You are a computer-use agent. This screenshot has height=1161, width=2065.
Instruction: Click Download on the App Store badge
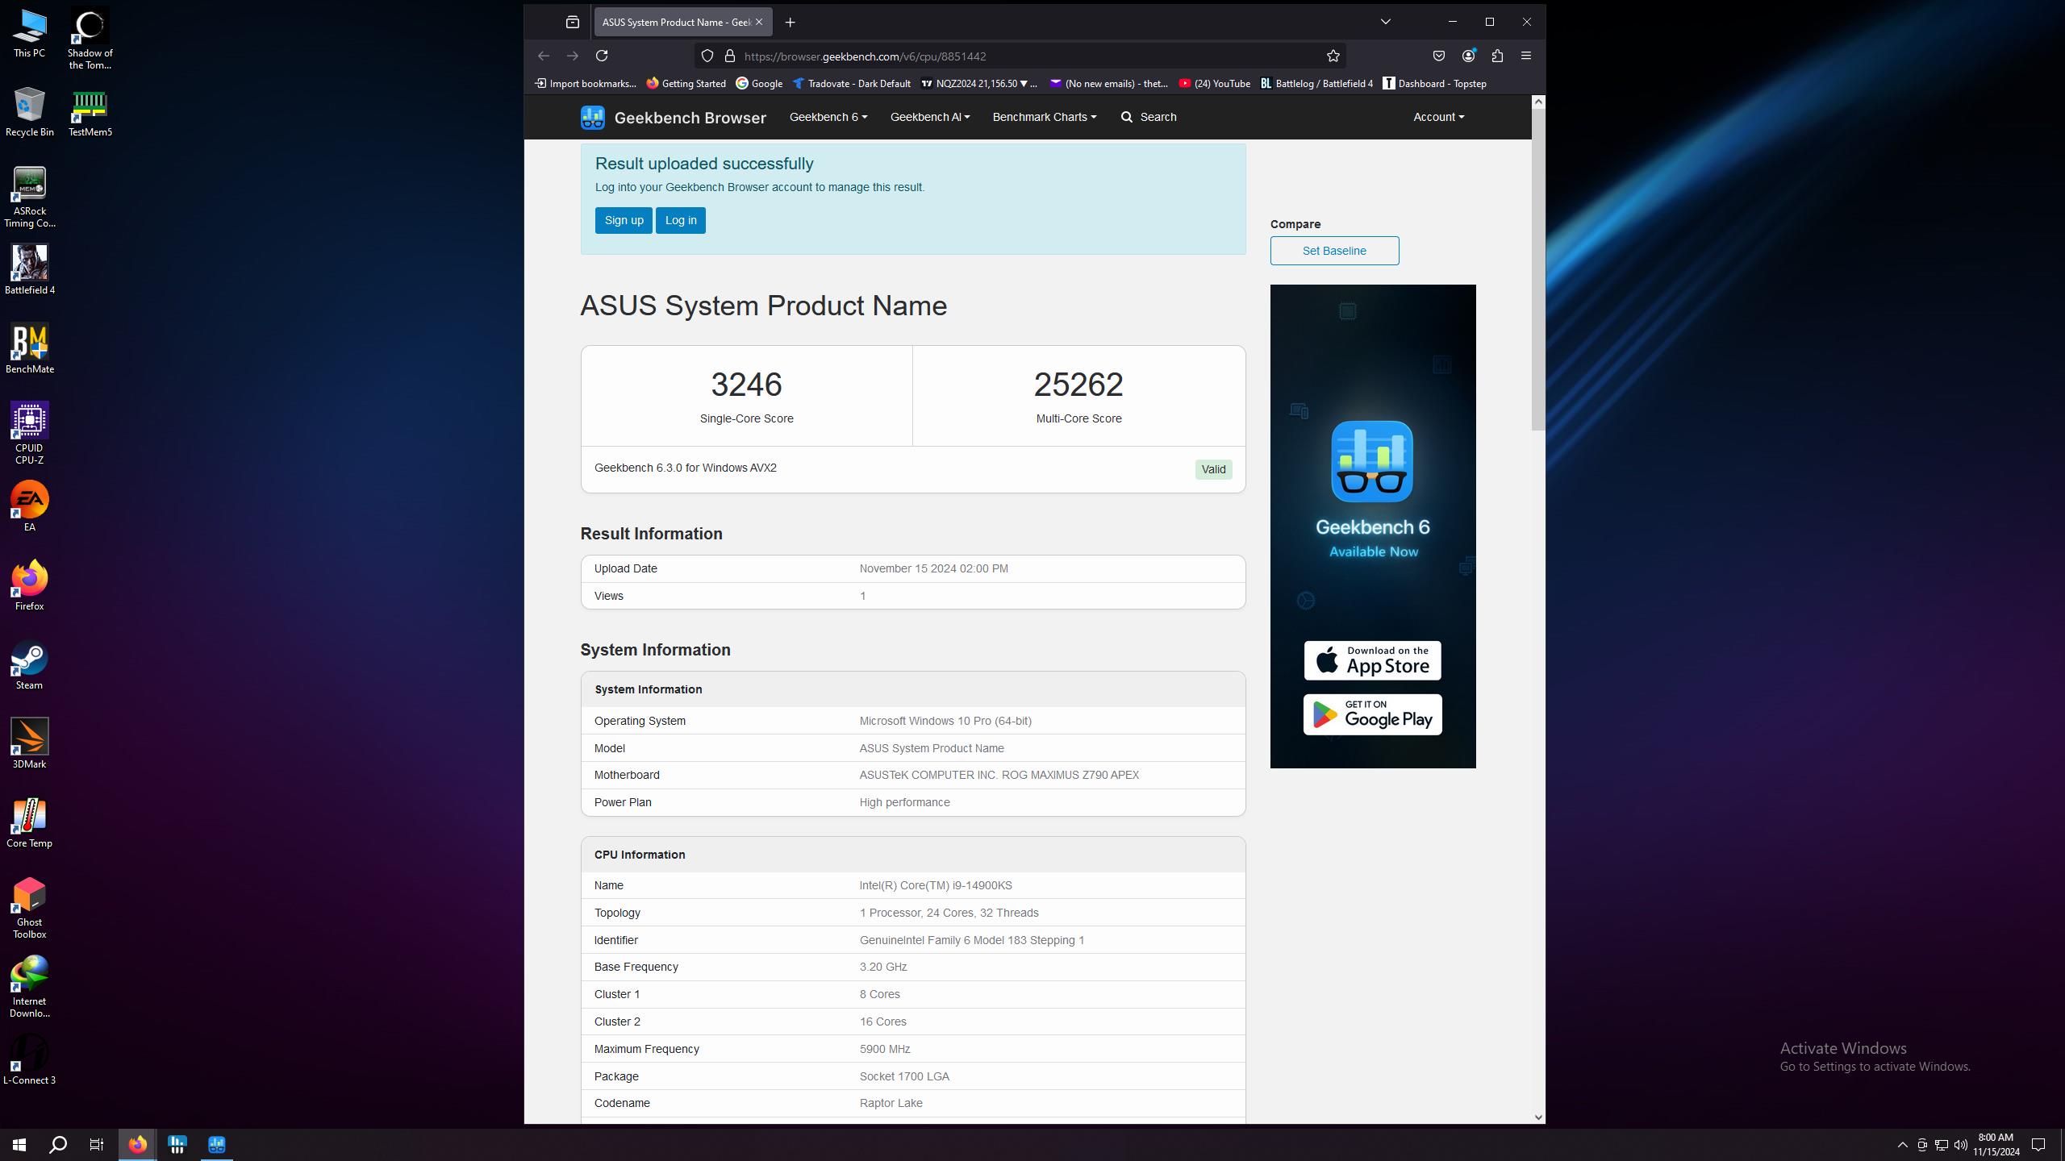coord(1372,660)
